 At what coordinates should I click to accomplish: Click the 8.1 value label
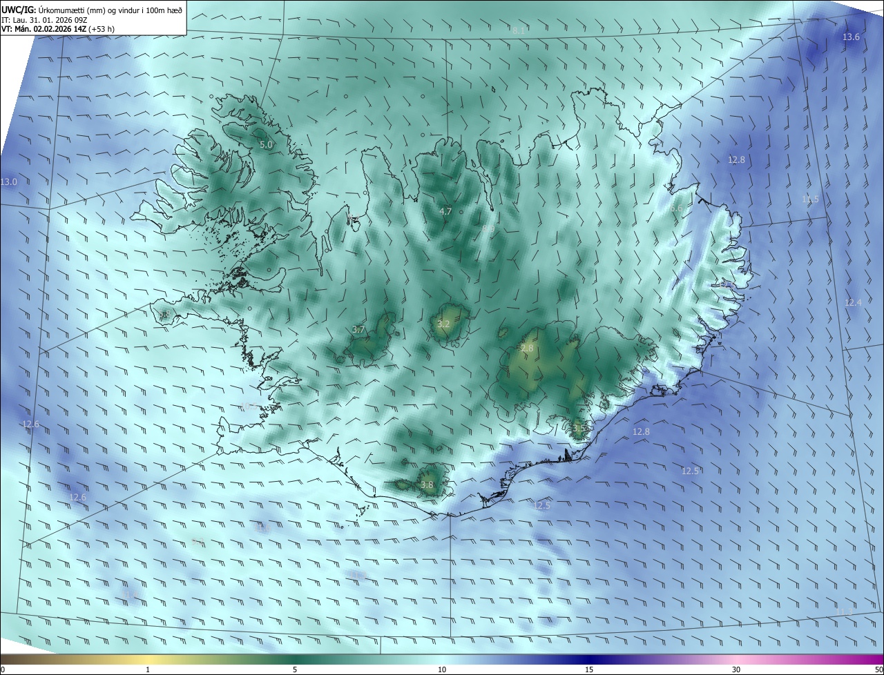[x=519, y=30]
